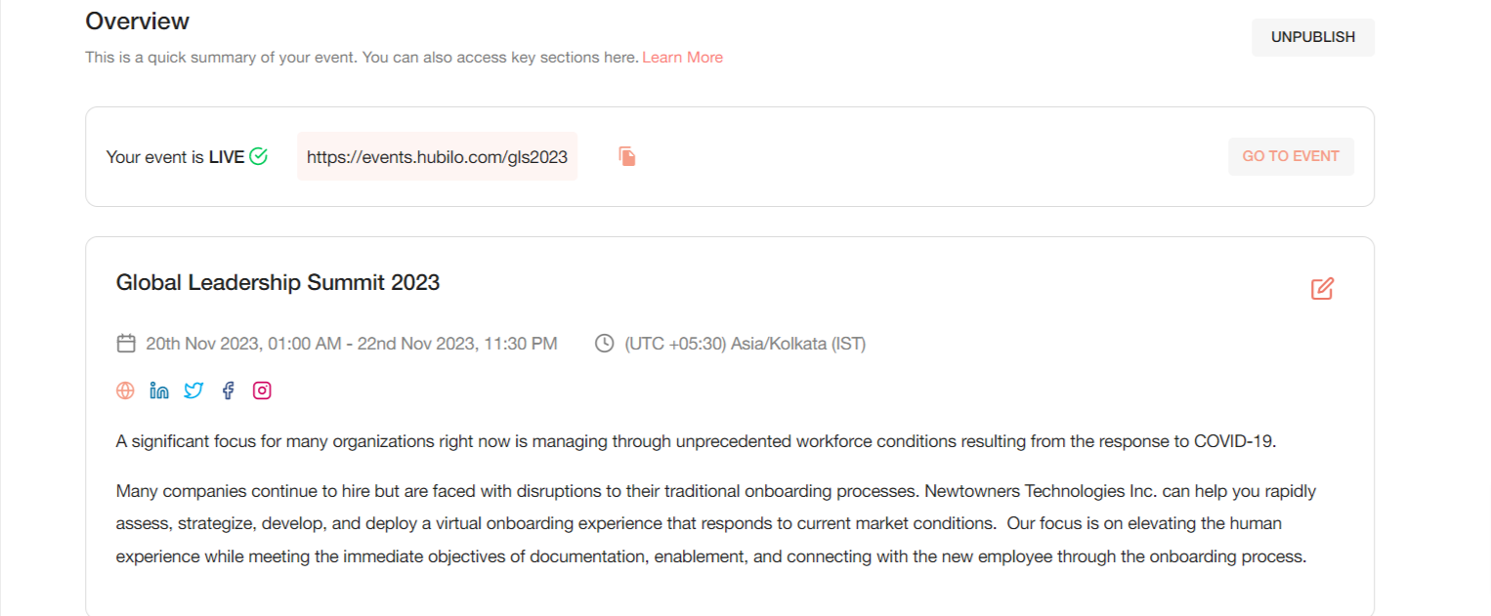Open the Instagram social icon
This screenshot has width=1491, height=616.
click(x=262, y=390)
